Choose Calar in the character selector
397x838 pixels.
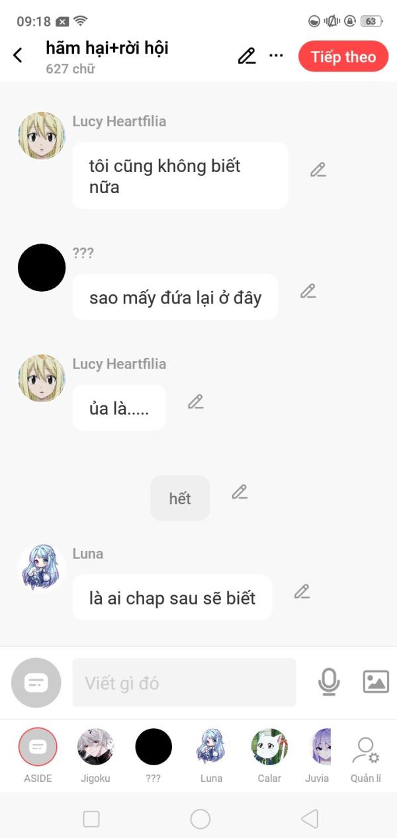pos(269,756)
